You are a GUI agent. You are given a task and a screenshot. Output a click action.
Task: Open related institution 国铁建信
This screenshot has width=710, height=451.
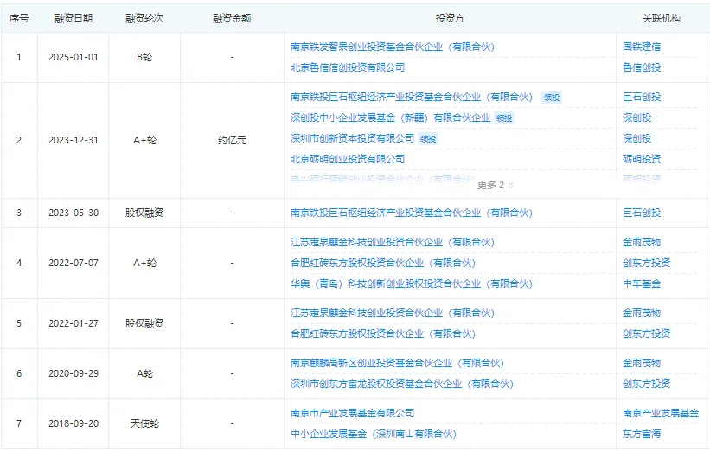coord(642,47)
